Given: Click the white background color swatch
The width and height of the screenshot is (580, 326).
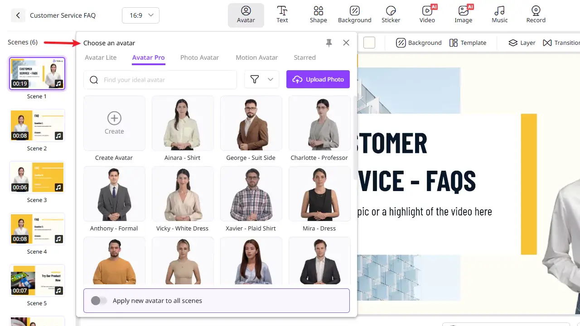Looking at the screenshot, I should pyautogui.click(x=369, y=43).
